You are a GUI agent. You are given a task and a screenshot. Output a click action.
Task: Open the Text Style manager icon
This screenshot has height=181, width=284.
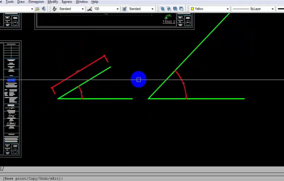[x=54, y=9]
